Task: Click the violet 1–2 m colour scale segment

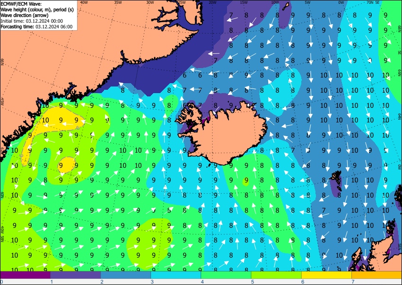Action: (75, 275)
